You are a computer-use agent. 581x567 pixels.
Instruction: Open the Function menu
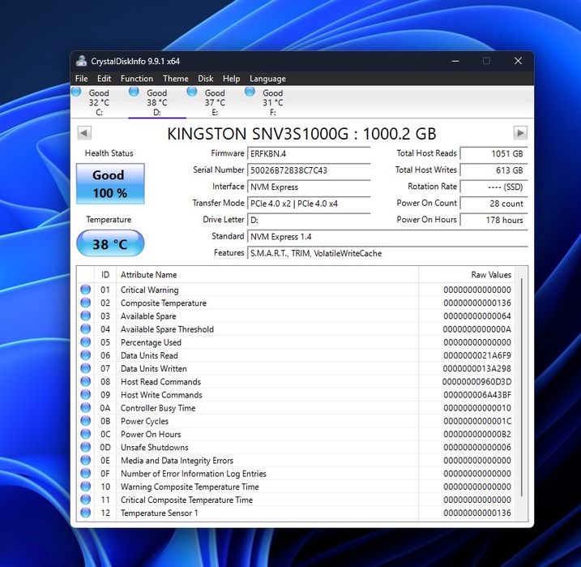pos(137,79)
